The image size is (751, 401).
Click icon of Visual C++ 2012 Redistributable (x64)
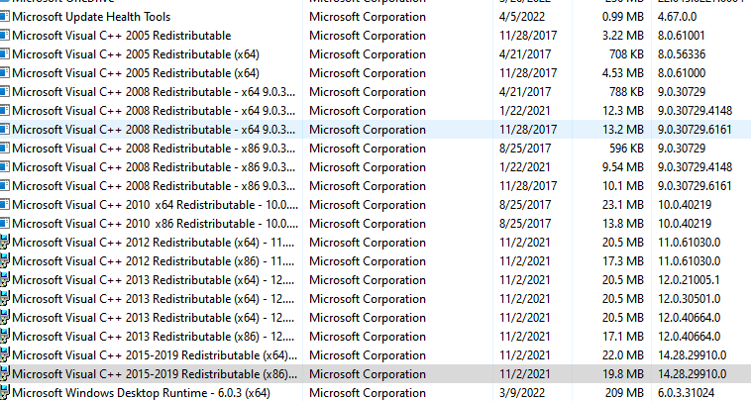pos(4,243)
